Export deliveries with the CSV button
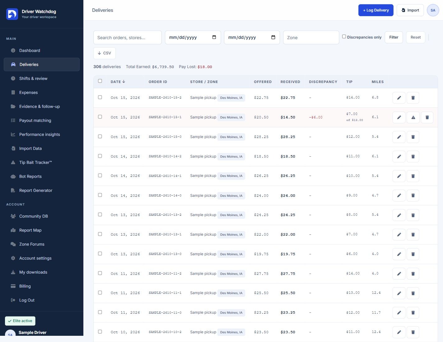Image resolution: width=443 pixels, height=342 pixels. tap(105, 53)
